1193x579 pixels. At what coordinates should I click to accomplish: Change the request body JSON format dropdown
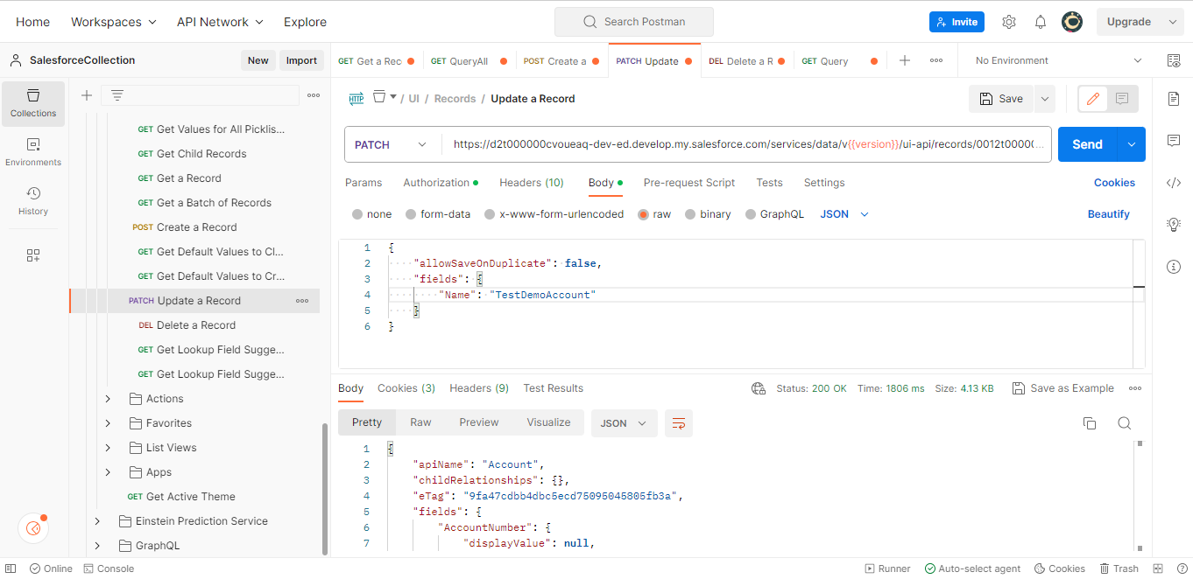coord(844,214)
